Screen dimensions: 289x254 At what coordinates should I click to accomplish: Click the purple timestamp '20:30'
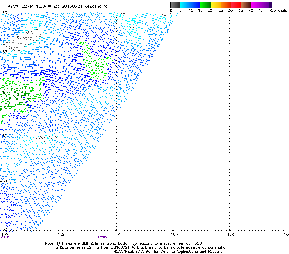click(x=5, y=237)
